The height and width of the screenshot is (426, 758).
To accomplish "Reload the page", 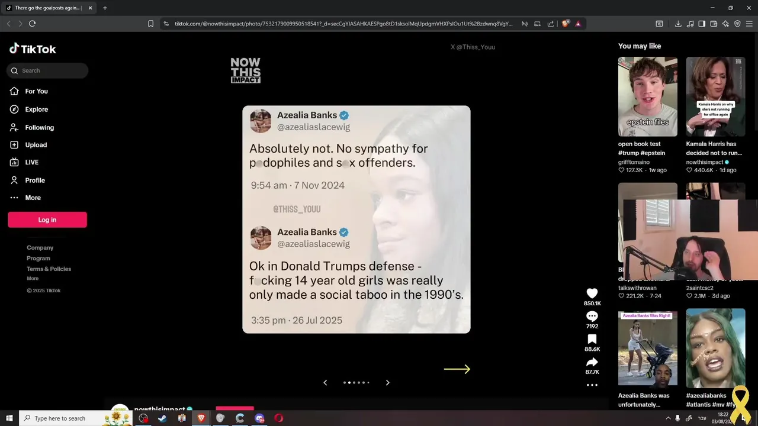I will coord(32,24).
